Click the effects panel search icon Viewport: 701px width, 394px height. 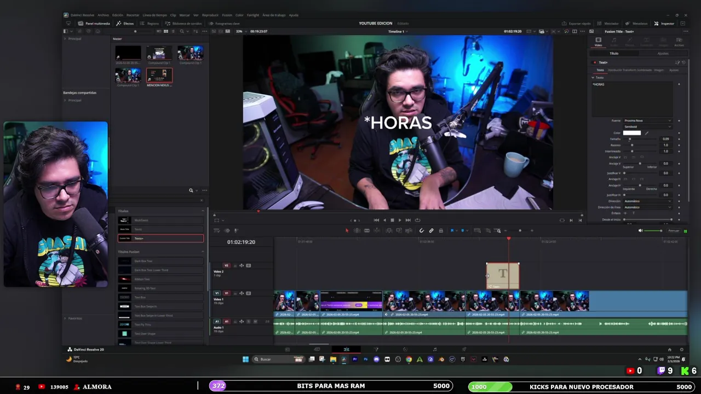(191, 190)
